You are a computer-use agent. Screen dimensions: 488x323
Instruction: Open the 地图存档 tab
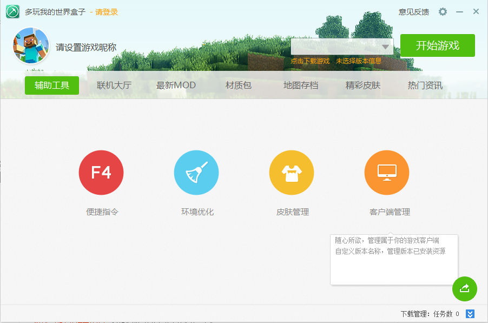(301, 85)
